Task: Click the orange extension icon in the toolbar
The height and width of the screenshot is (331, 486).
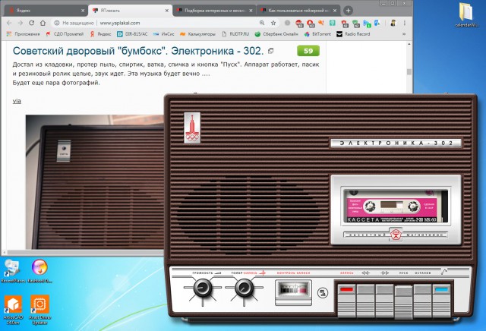Action: [x=321, y=23]
